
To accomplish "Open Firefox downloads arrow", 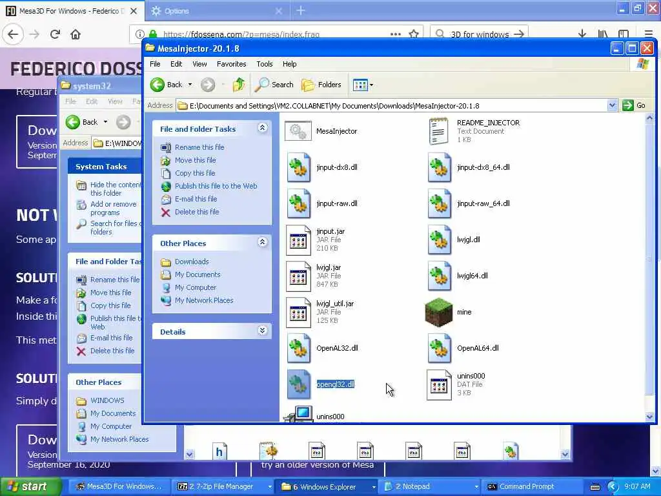I will tap(582, 34).
